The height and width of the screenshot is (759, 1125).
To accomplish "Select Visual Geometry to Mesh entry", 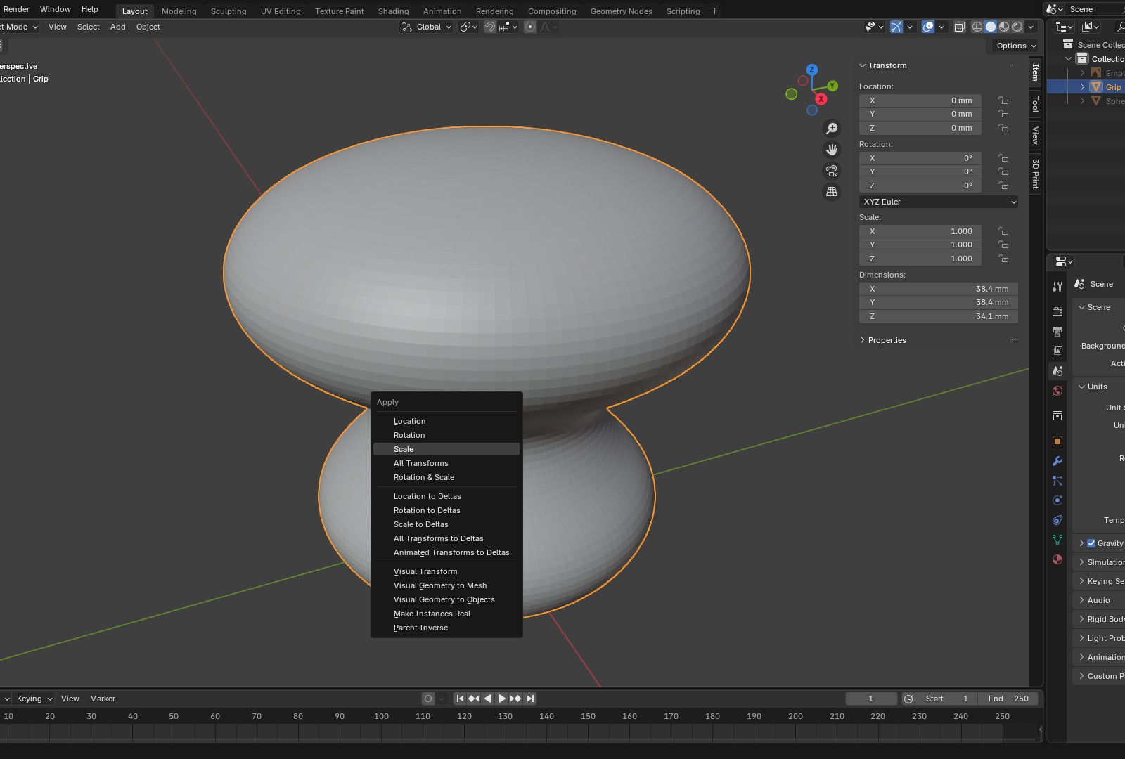I will pyautogui.click(x=446, y=585).
